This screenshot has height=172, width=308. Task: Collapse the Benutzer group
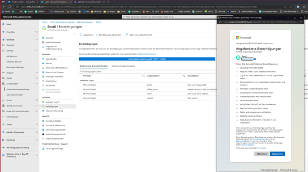click(37, 51)
